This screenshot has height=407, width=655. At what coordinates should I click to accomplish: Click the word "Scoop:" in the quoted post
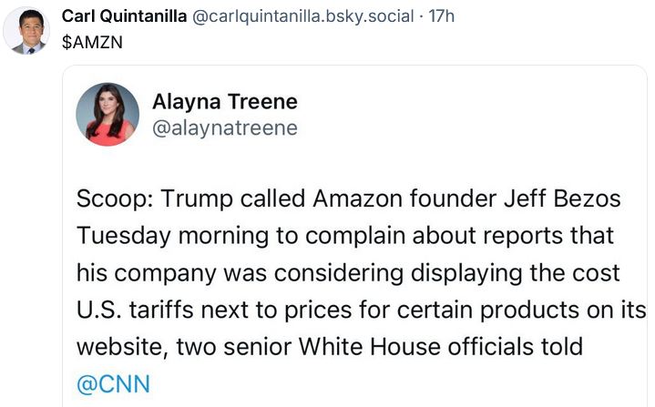(112, 200)
